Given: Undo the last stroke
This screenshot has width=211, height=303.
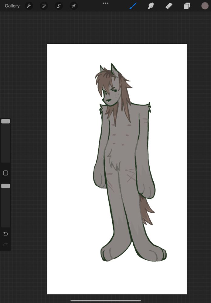Looking at the screenshot, I should point(5,234).
